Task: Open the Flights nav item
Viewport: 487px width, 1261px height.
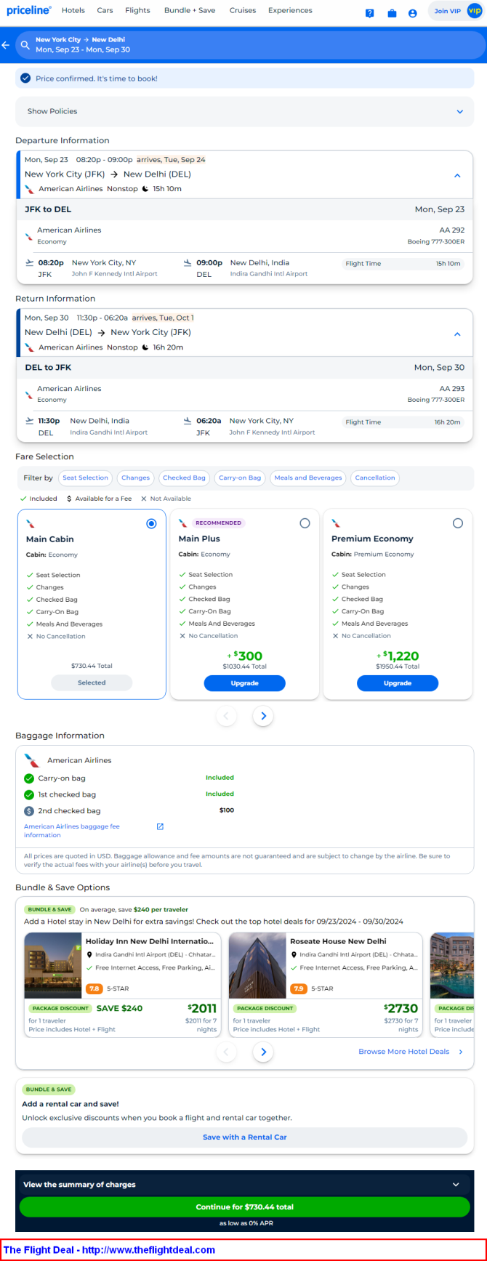Action: tap(137, 10)
